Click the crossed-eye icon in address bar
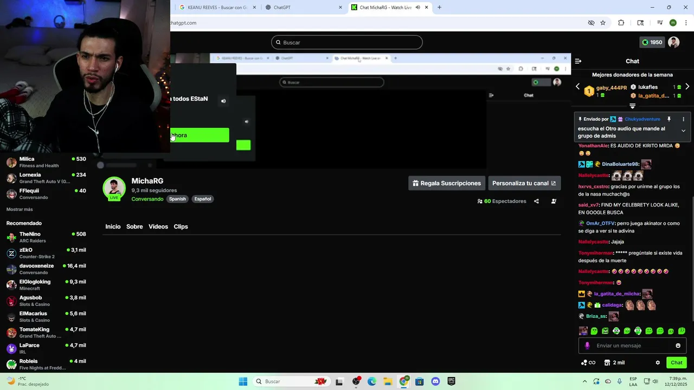694x390 pixels. click(x=591, y=23)
